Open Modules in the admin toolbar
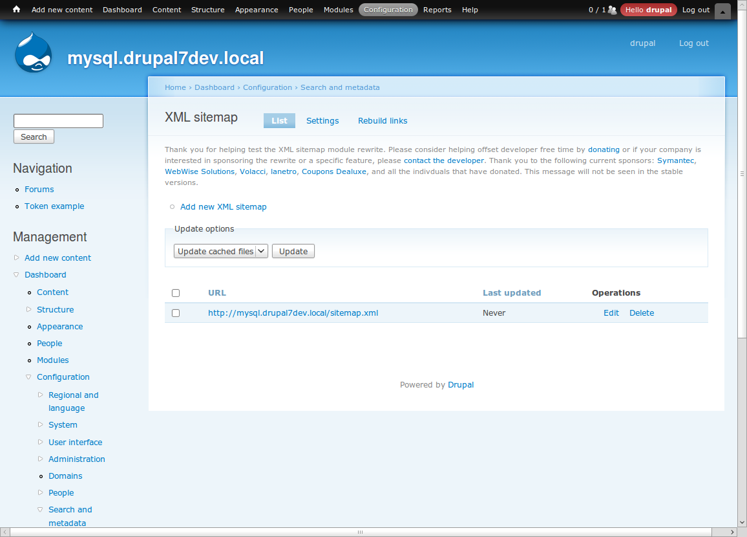 [x=338, y=10]
